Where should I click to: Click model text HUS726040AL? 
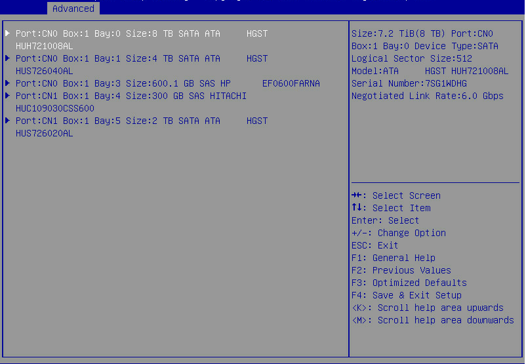tap(45, 71)
